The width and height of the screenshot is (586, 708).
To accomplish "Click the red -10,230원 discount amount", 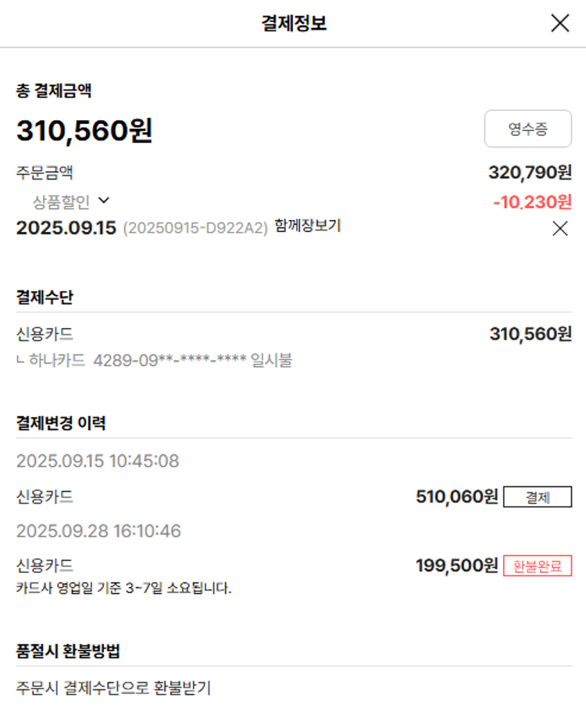I will pyautogui.click(x=532, y=202).
